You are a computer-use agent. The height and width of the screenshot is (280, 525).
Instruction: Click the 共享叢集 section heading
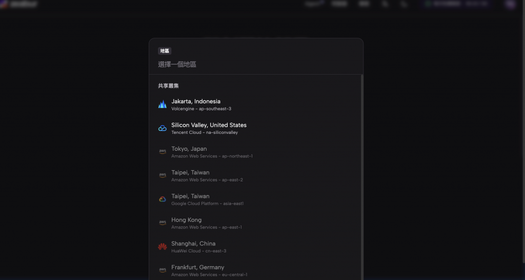tap(168, 86)
